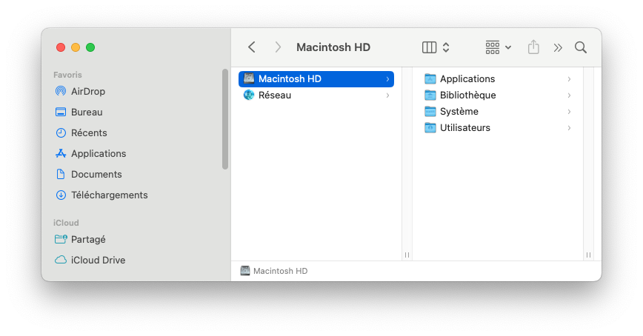Open the group-by grid icon menu

[498, 47]
